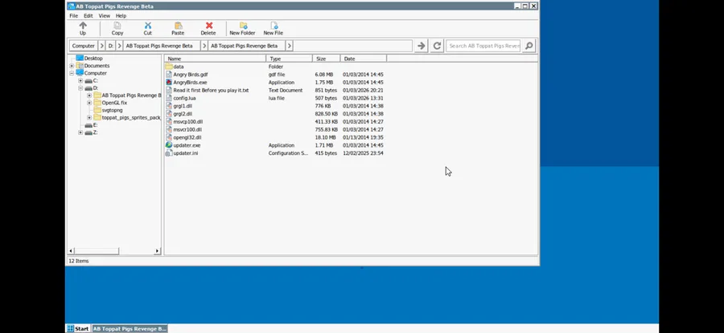Click the opengl32.dll file icon
724x333 pixels.
[169, 137]
